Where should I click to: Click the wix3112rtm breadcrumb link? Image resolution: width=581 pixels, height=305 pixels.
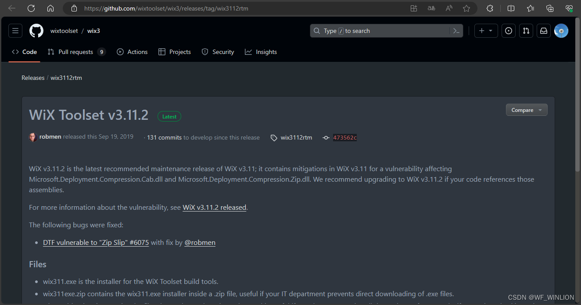(66, 78)
